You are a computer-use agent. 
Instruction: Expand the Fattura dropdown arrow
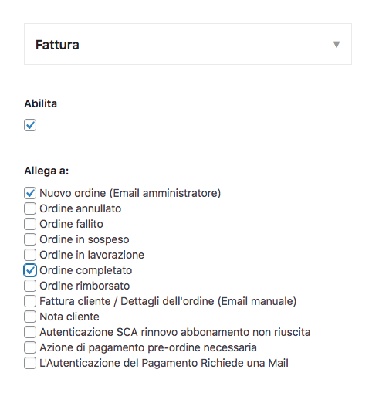[337, 45]
